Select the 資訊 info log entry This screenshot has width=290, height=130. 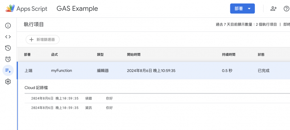(89, 108)
